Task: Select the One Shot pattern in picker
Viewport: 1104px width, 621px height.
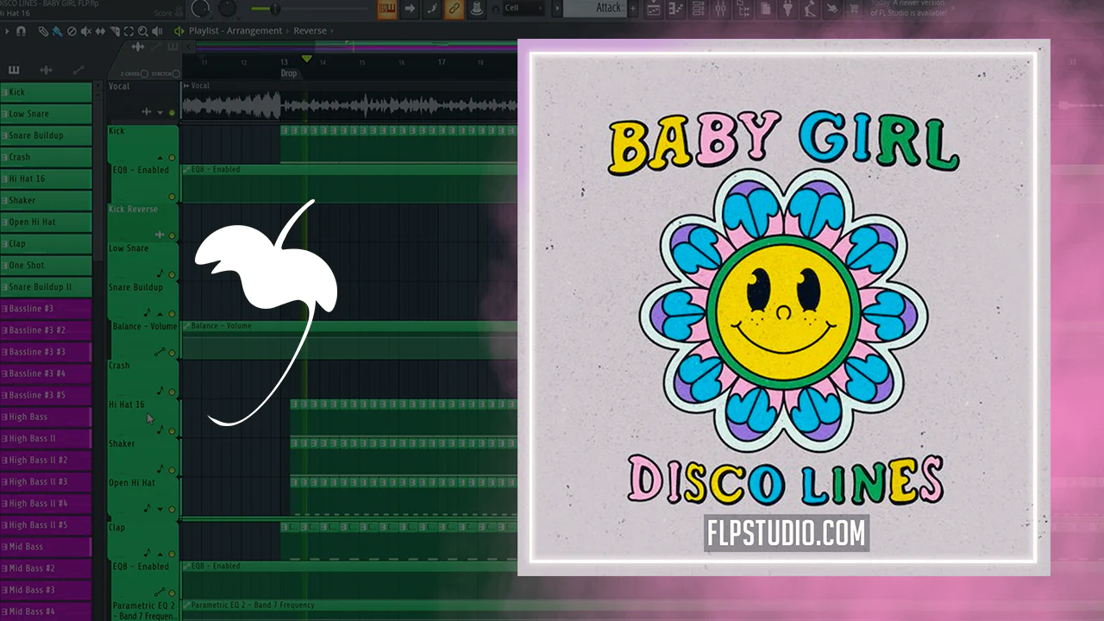Action: point(47,266)
